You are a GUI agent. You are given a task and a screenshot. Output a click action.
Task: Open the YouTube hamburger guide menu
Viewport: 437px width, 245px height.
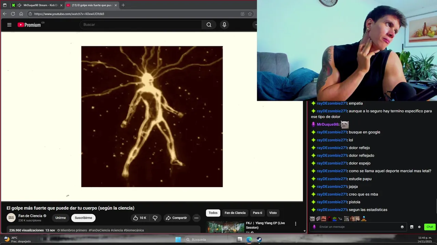pyautogui.click(x=9, y=24)
